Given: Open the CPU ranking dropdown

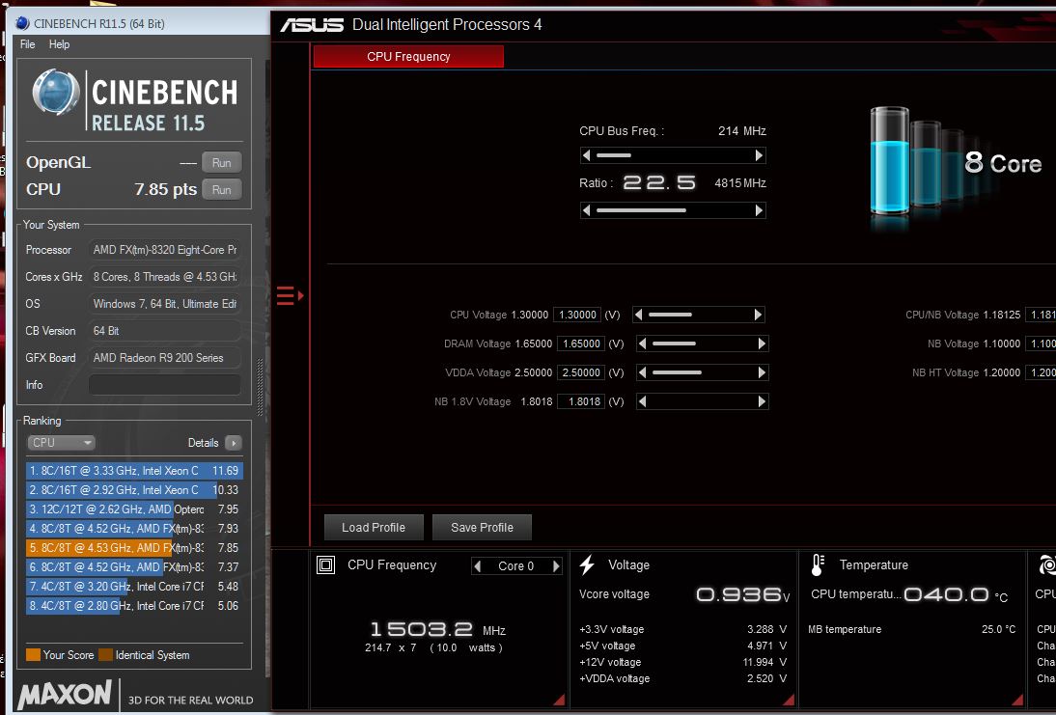Looking at the screenshot, I should (x=61, y=442).
